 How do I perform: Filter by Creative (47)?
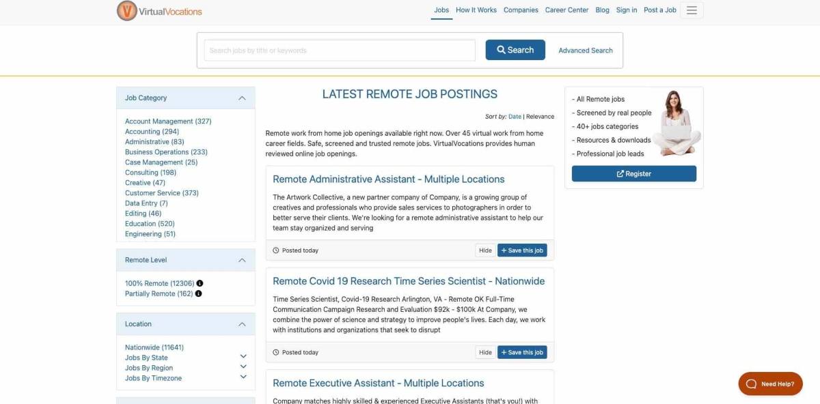(x=145, y=183)
